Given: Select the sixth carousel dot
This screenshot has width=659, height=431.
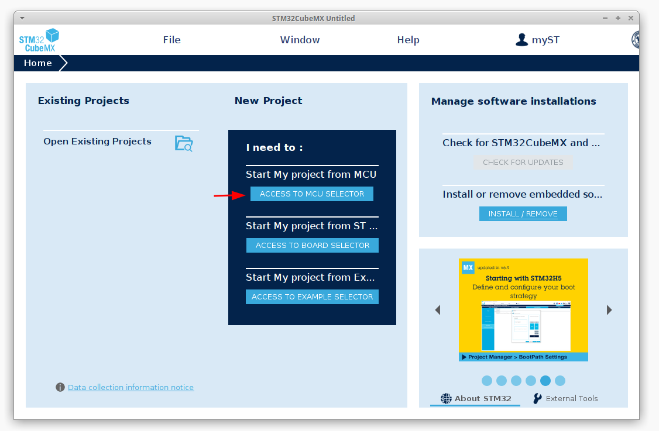Looking at the screenshot, I should 560,381.
